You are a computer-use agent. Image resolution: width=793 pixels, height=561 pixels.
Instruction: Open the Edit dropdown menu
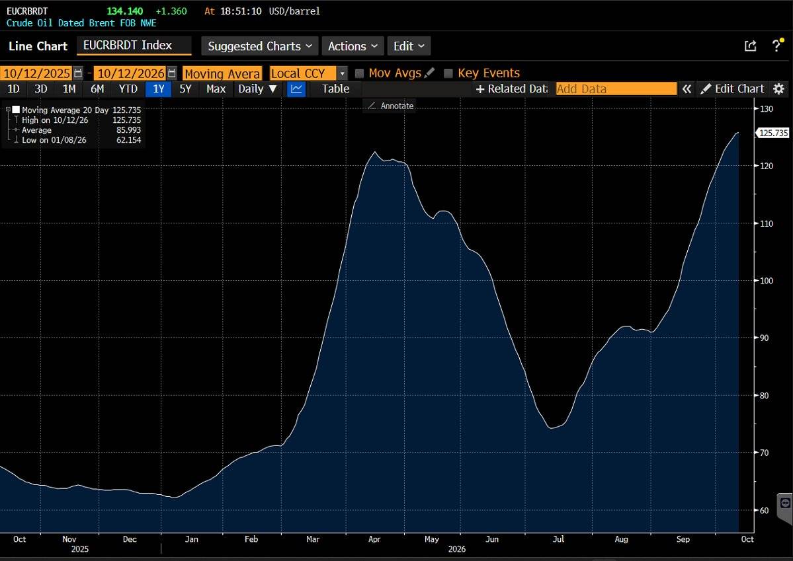coord(409,46)
